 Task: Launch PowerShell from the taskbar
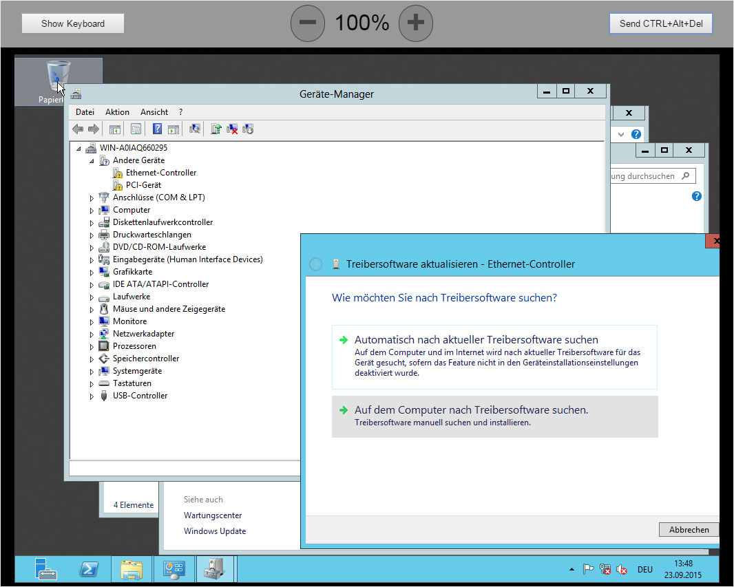click(89, 569)
